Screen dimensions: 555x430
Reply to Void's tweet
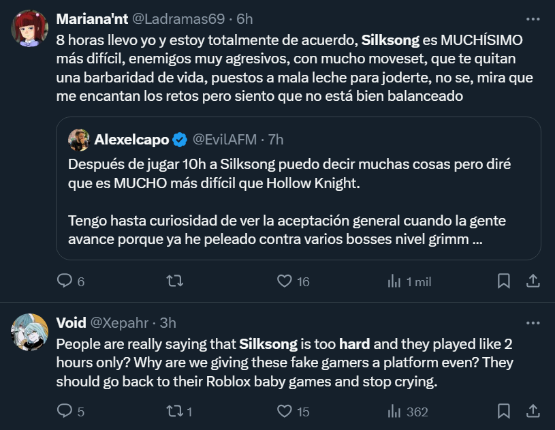65,411
